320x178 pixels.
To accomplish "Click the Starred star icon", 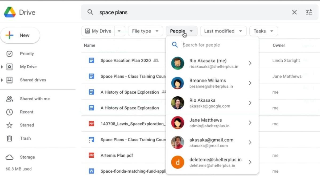I will [9, 125].
